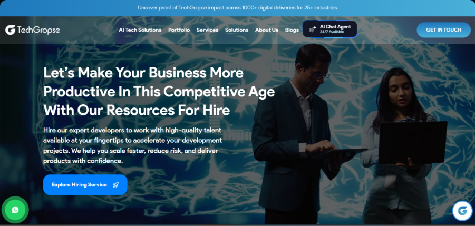Expand the Services navigation menu
The image size is (475, 226).
(x=208, y=30)
